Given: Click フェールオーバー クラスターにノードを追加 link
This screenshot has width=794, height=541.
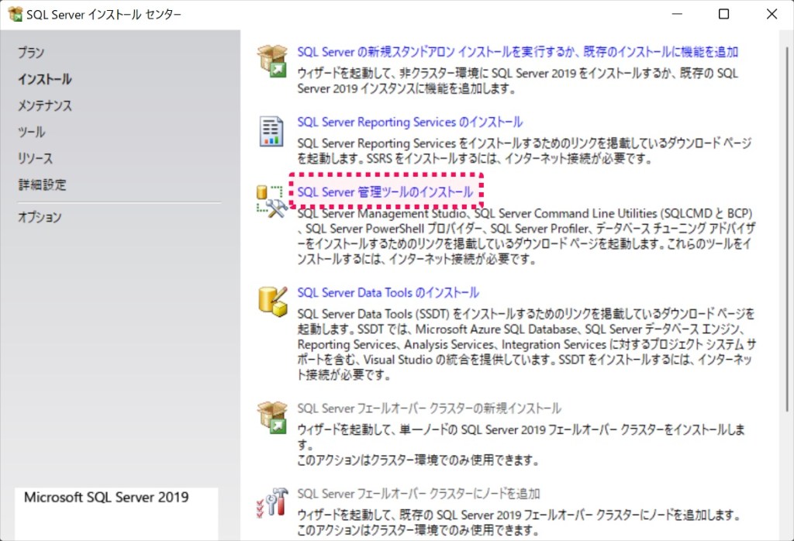Looking at the screenshot, I should point(418,494).
